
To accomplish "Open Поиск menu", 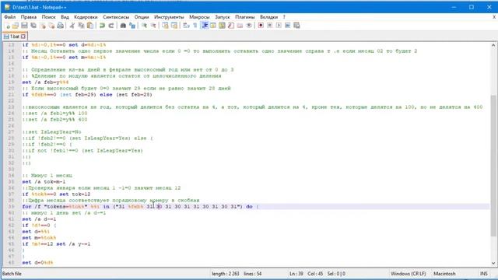I will (x=48, y=17).
